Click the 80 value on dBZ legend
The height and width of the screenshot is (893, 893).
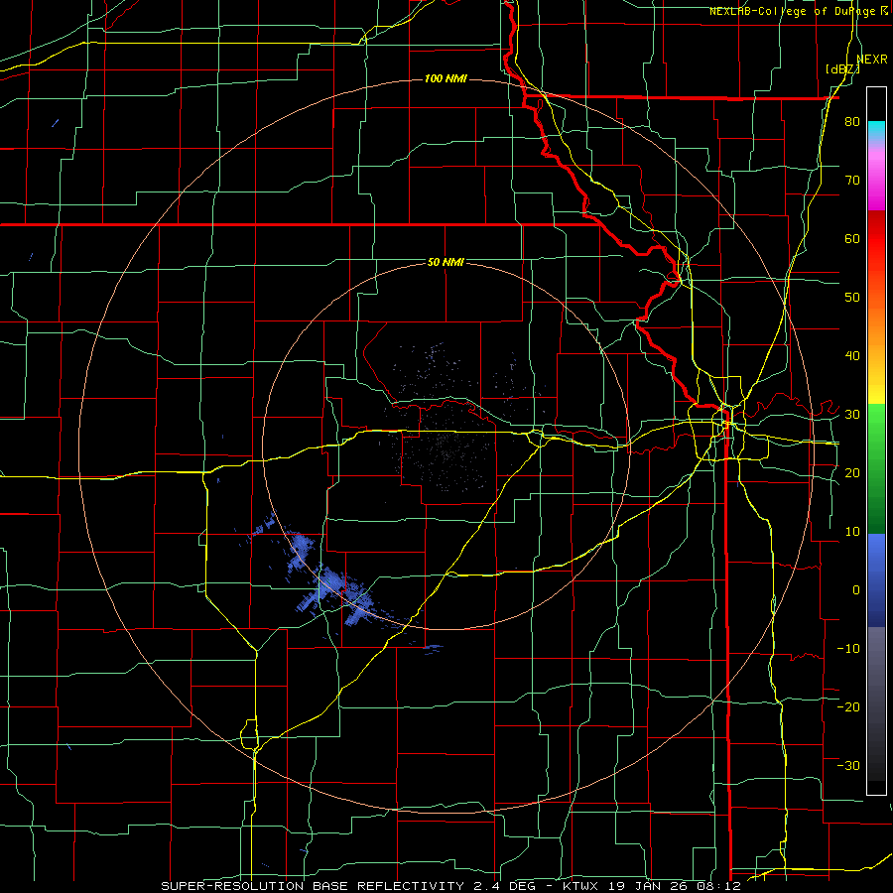[x=852, y=122]
